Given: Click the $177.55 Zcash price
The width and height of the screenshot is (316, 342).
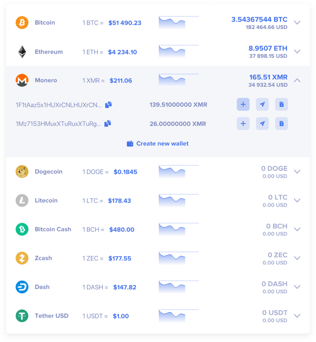Looking at the screenshot, I should [120, 258].
